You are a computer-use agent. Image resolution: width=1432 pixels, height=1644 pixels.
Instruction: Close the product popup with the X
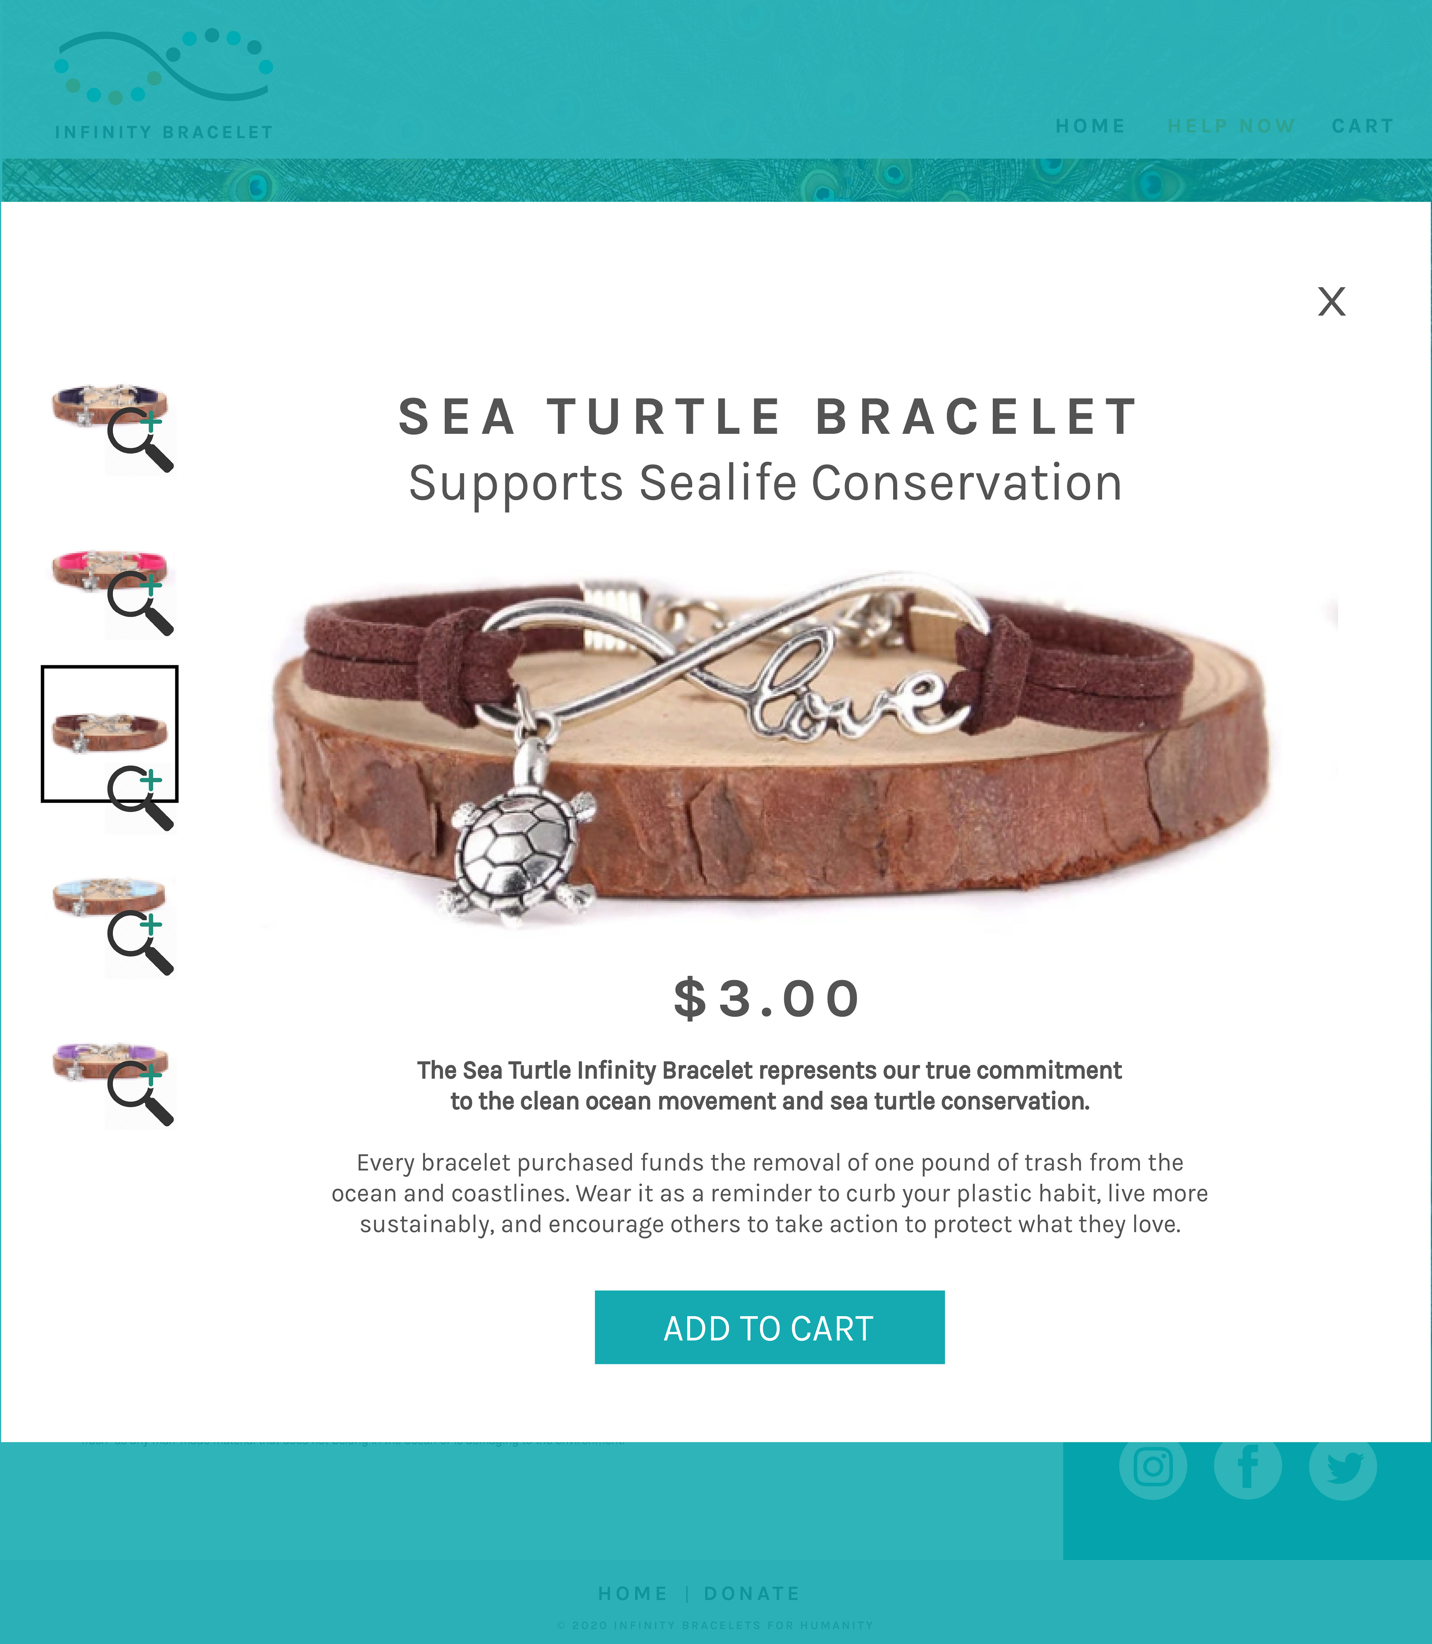pos(1331,302)
